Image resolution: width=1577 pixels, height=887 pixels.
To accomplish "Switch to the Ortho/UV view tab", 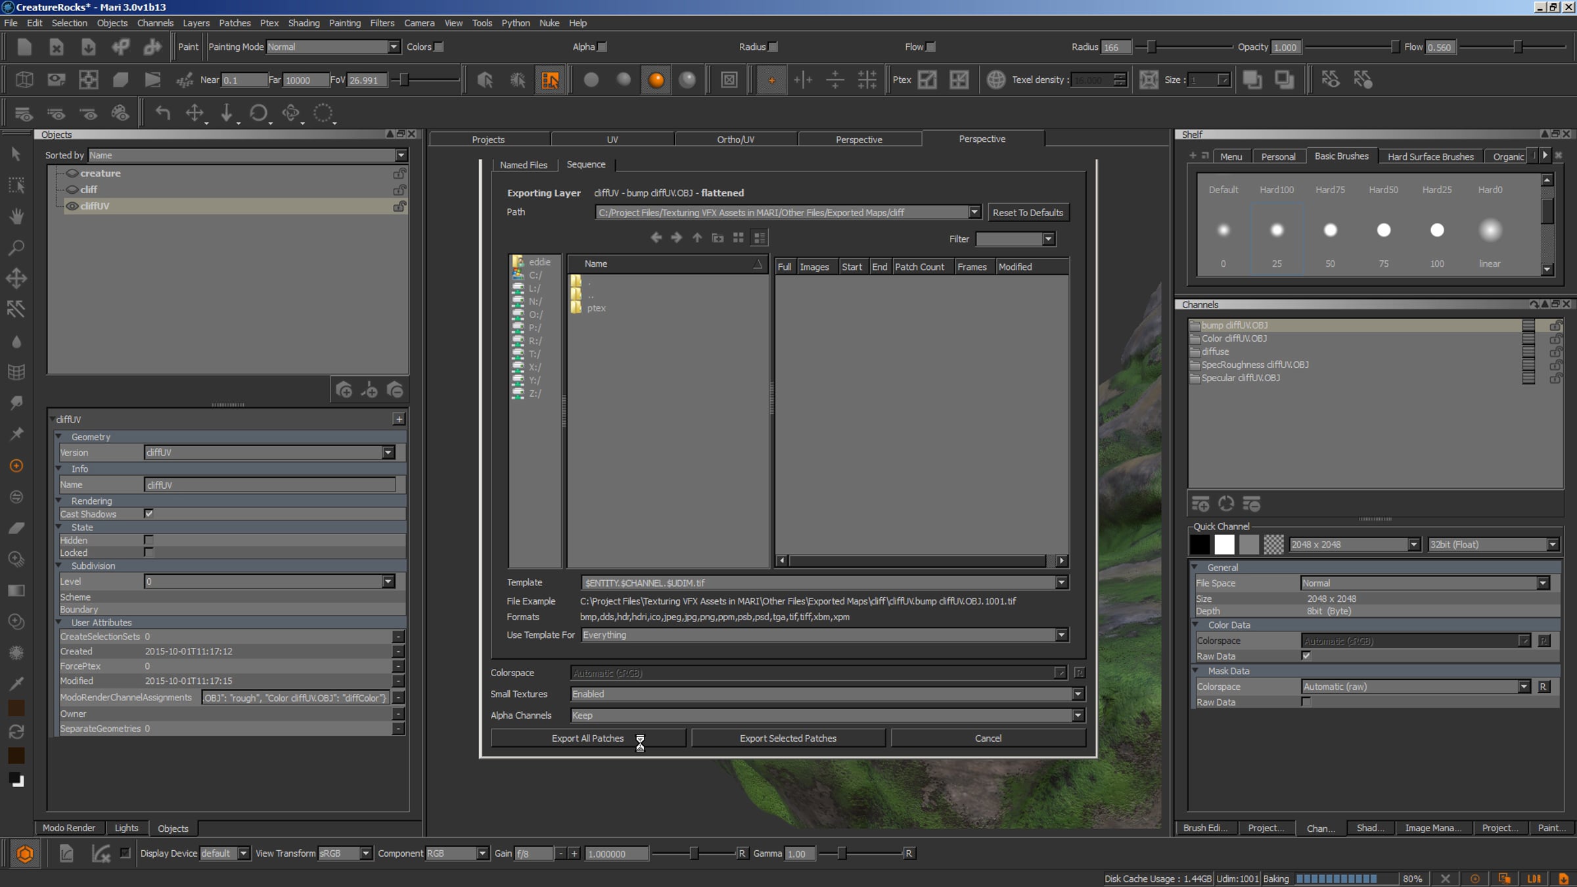I will 735,139.
